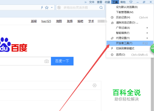Open the 新闻 link
The image size is (154, 111).
point(34,21)
